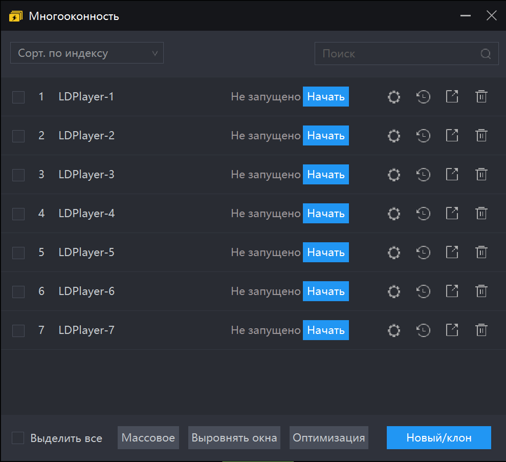506x462 pixels.
Task: Start LDPlayer-1 with Начать button
Action: (325, 97)
